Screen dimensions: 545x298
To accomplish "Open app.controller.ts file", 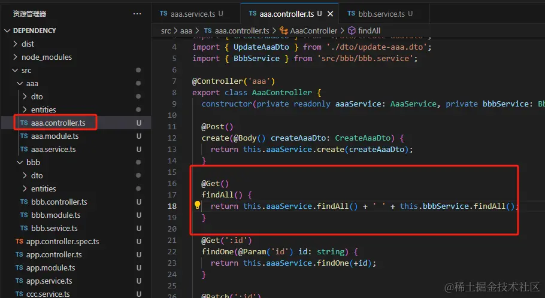I will (x=76, y=254).
